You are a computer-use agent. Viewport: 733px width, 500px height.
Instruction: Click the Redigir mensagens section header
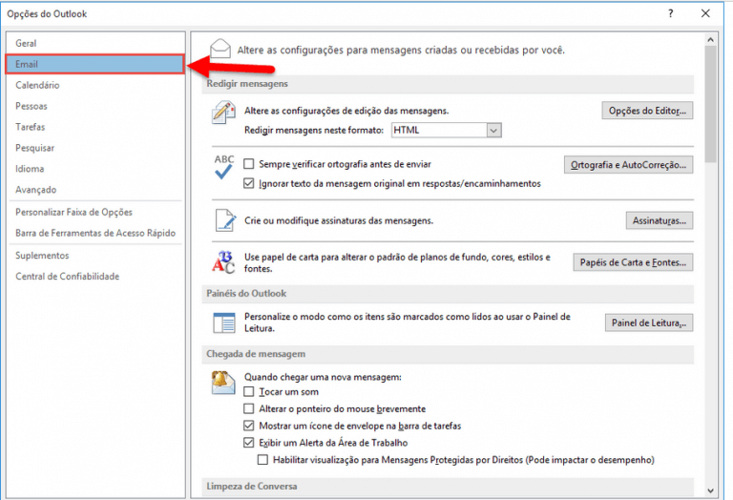448,84
